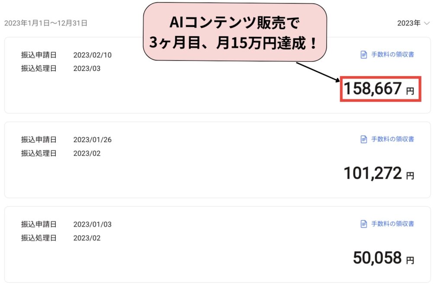This screenshot has height=290, width=443.
Task: Open 手数料の領収書 link for 2023/02/10 transfer
Action: (392, 54)
